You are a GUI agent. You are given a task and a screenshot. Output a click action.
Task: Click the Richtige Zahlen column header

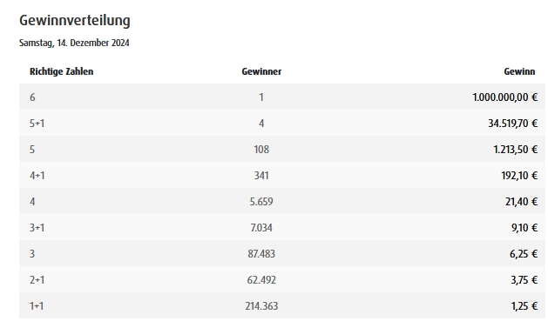click(x=62, y=71)
